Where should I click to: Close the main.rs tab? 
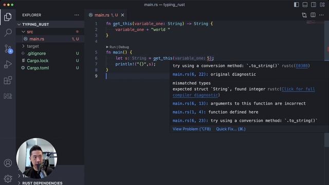pos(122,15)
